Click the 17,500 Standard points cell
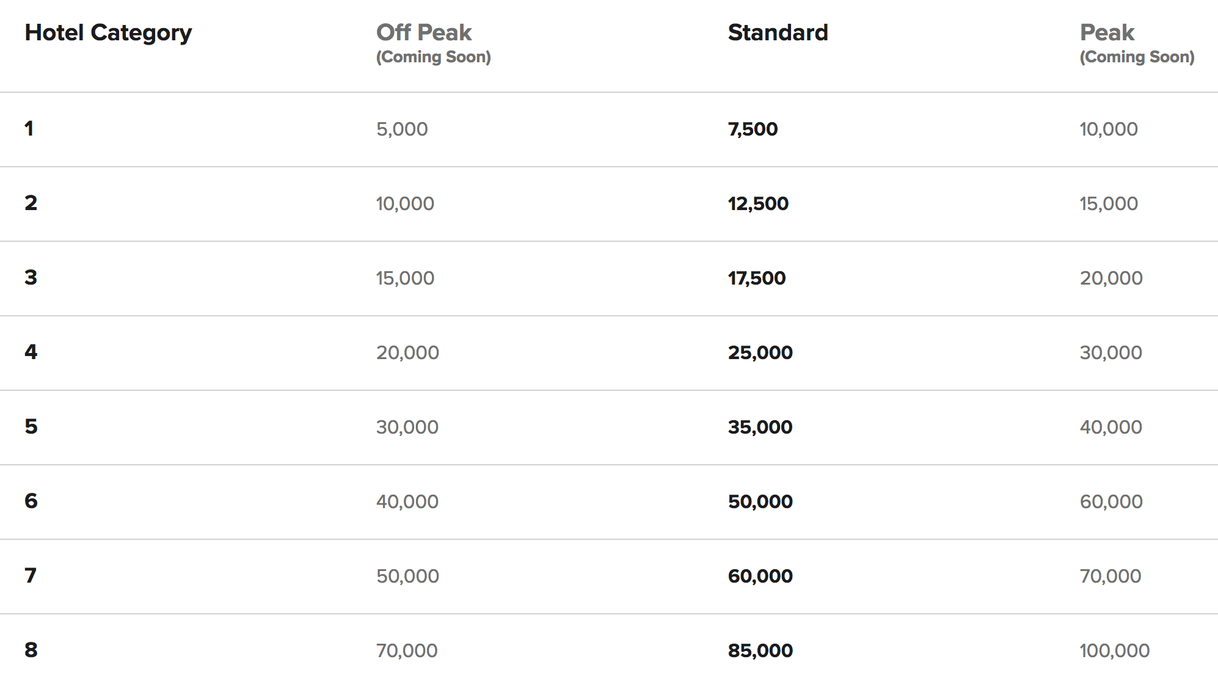The width and height of the screenshot is (1218, 684). point(757,278)
